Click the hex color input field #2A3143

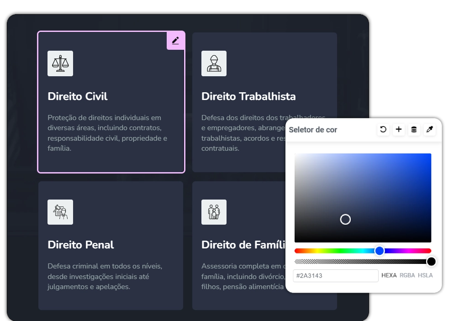(x=335, y=276)
